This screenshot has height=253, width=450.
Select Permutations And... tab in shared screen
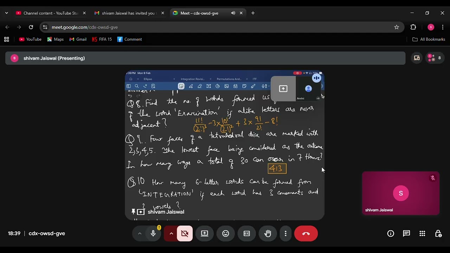(x=229, y=79)
